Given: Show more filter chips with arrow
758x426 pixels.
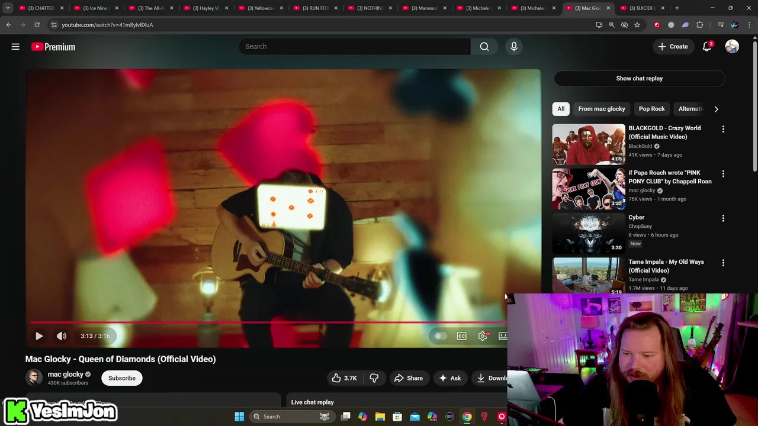Looking at the screenshot, I should point(716,109).
